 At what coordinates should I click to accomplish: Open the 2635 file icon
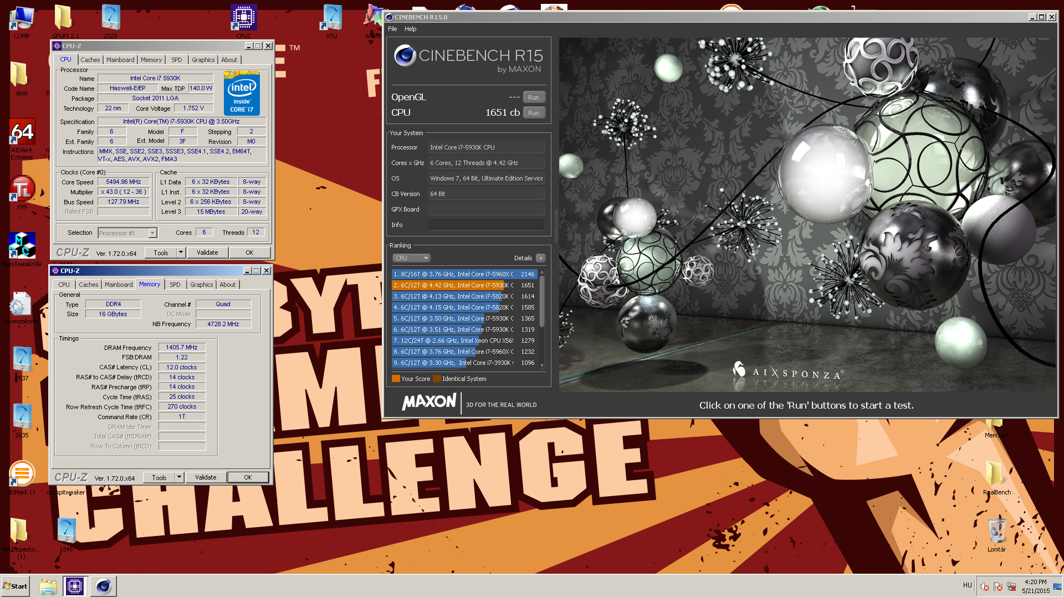click(x=22, y=420)
